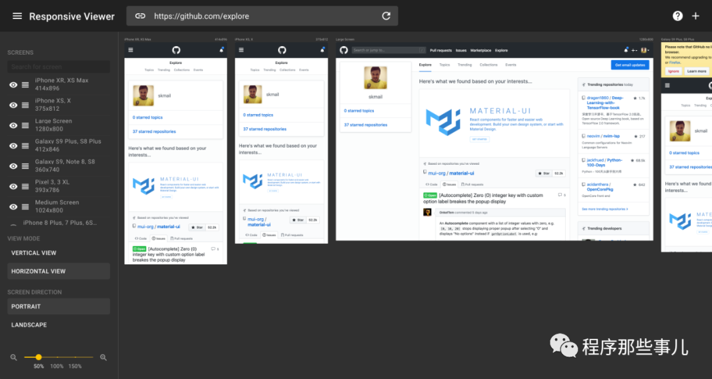Click the plus icon to add screen

[696, 16]
